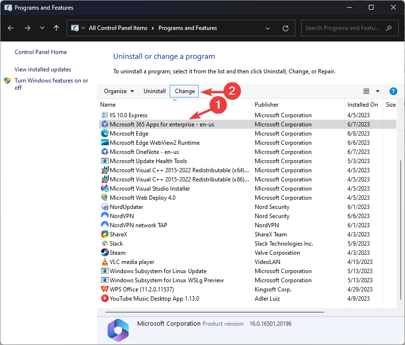Click Kingsoft Corp. publisher cell

273,290
